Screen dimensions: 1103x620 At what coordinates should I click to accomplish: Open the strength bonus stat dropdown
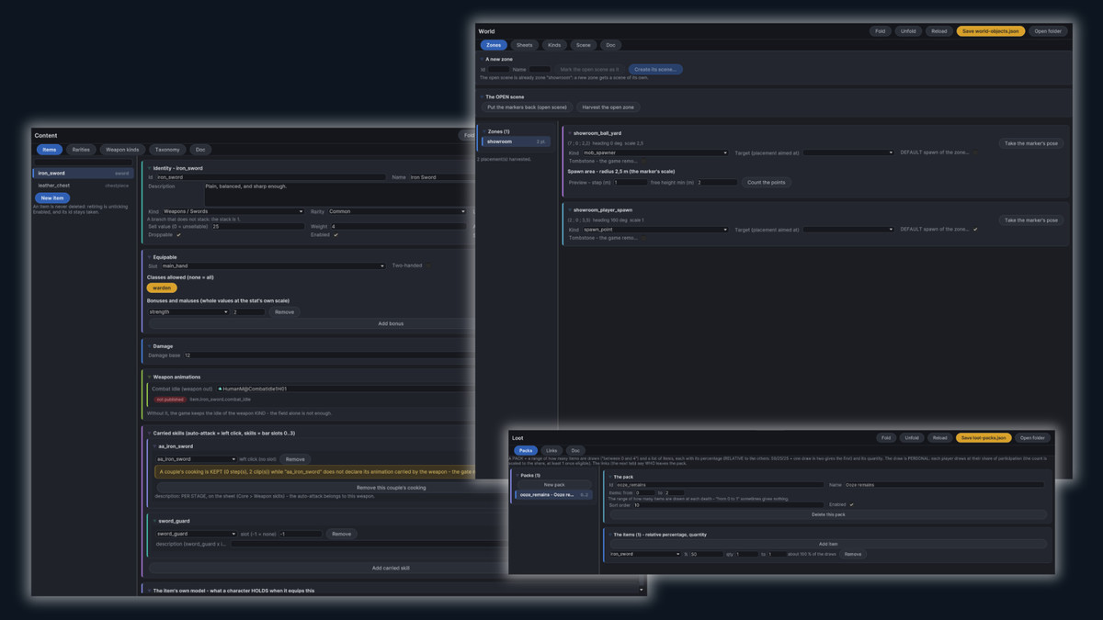[188, 312]
